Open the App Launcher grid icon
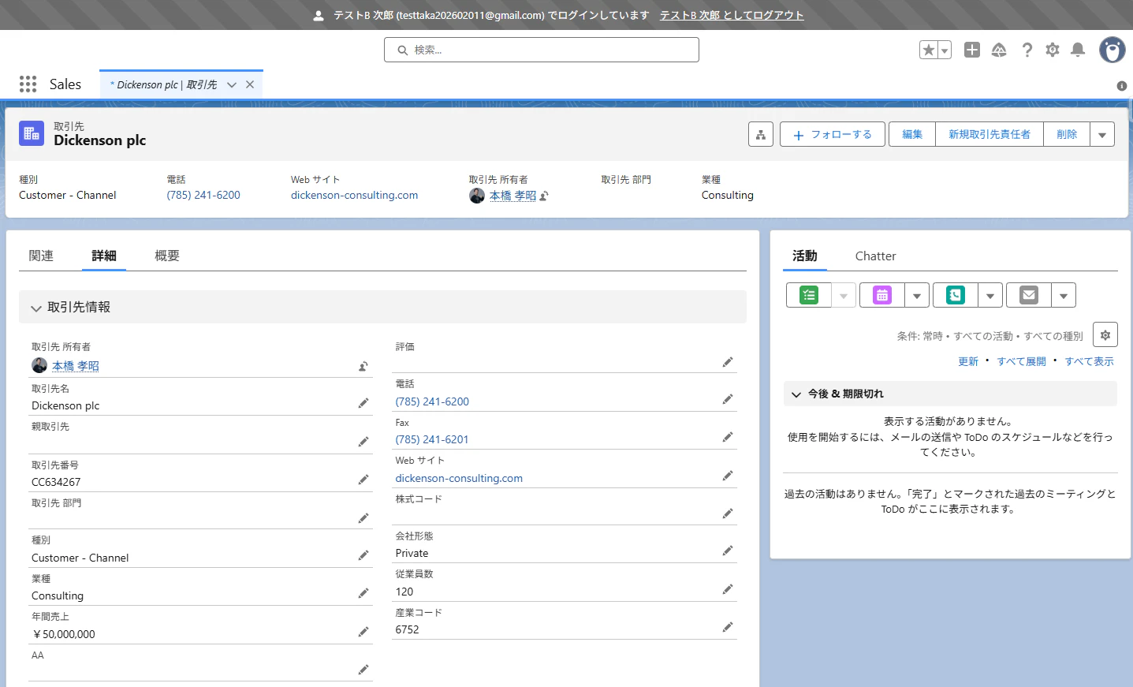 coord(28,84)
